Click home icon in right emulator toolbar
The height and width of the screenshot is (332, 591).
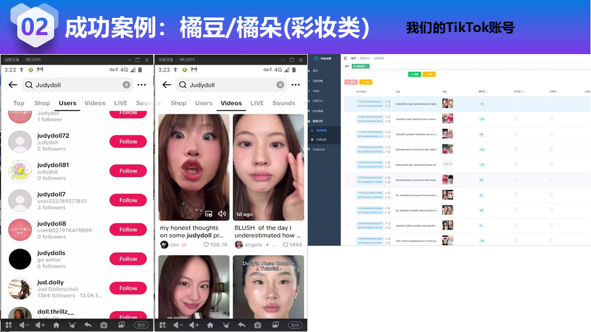210,325
